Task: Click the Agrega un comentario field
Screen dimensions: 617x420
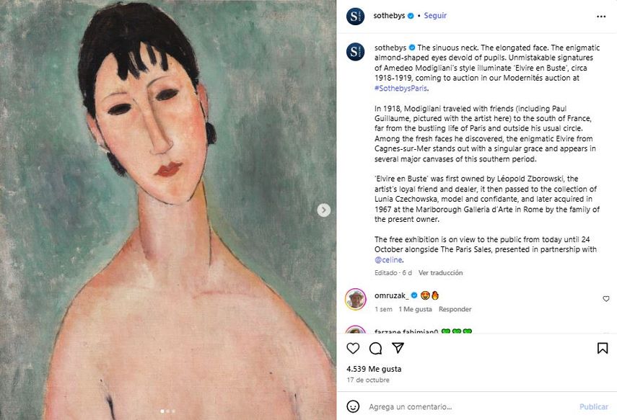Action: [411, 407]
